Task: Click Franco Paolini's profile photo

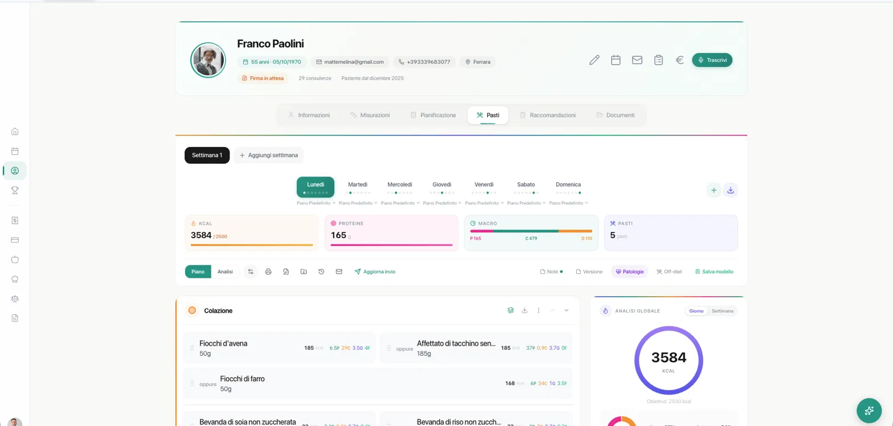Action: [208, 60]
